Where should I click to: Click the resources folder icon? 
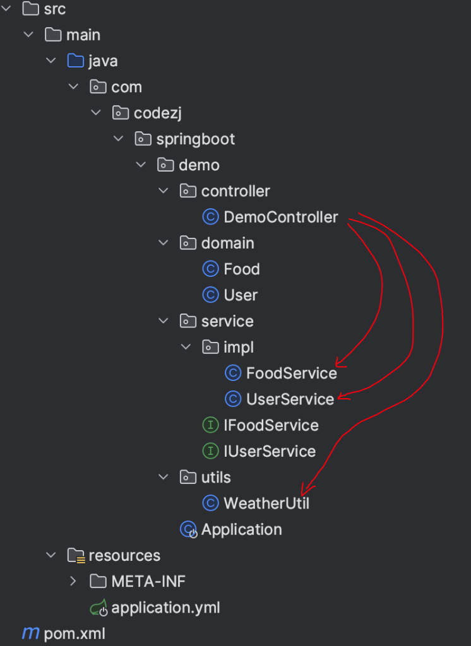(x=76, y=555)
